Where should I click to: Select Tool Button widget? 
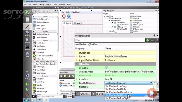click(x=41, y=46)
